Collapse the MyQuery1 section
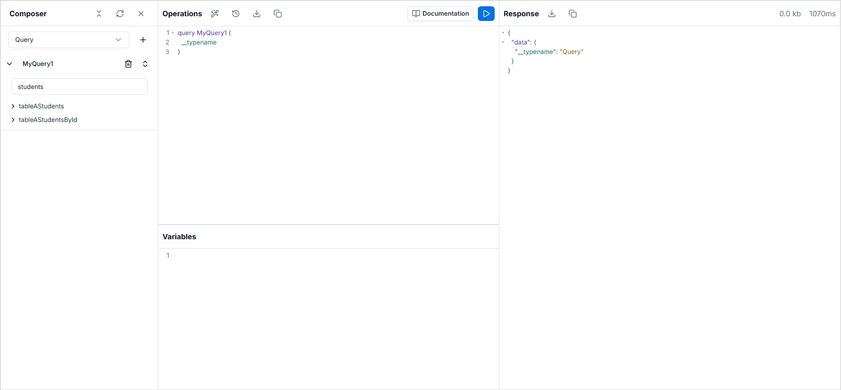This screenshot has height=390, width=841. (9, 64)
